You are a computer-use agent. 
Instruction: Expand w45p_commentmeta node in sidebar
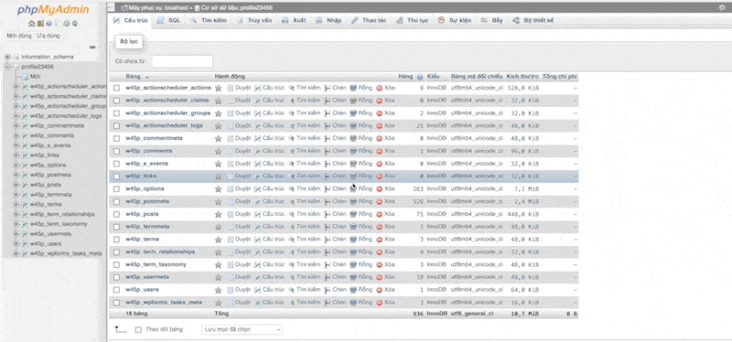coord(16,125)
